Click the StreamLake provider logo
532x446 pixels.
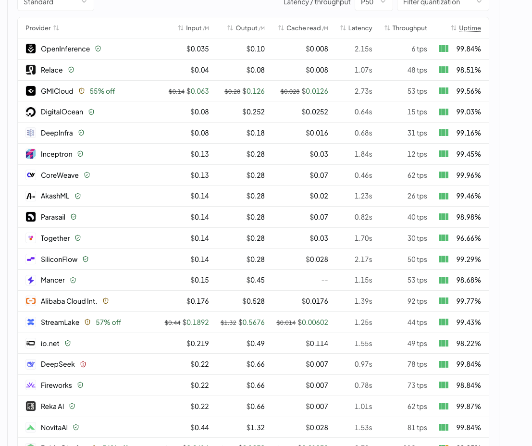(x=31, y=322)
